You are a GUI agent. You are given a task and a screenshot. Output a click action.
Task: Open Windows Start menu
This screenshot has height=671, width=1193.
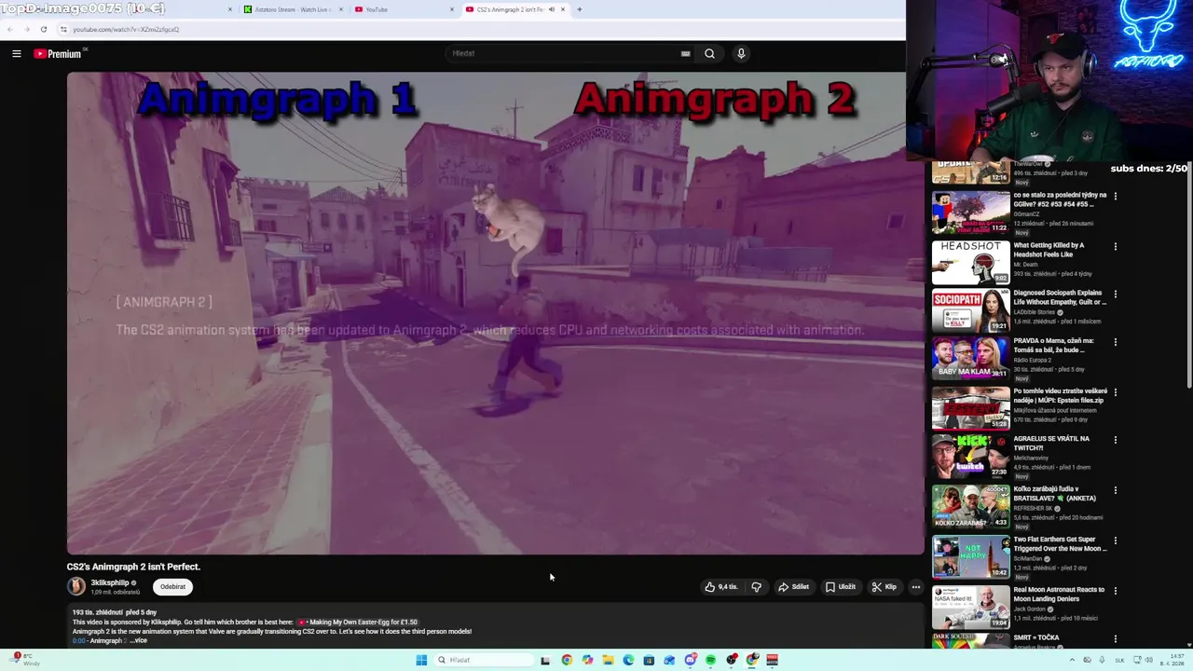[x=421, y=660]
